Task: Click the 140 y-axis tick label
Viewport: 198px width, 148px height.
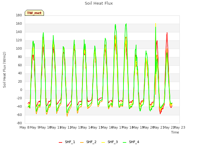Action: [x=19, y=32]
